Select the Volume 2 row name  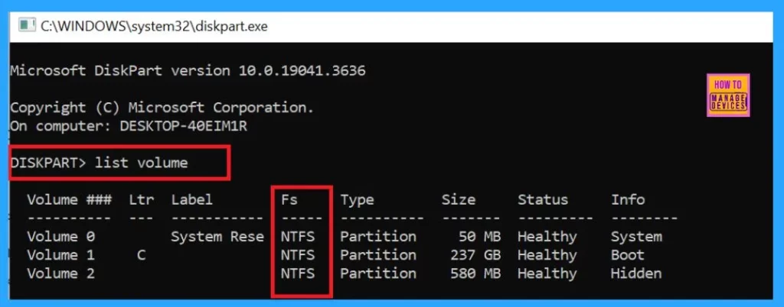click(60, 273)
